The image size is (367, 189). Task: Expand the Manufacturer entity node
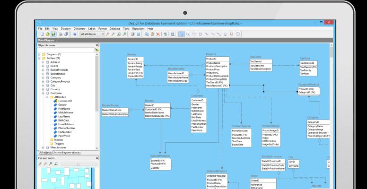click(x=43, y=147)
